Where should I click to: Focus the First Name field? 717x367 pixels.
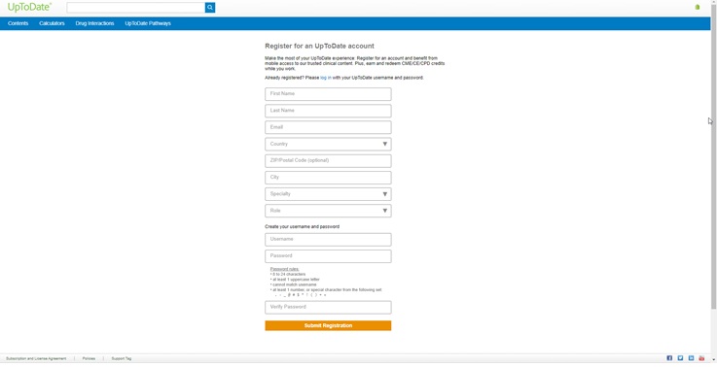[x=328, y=94]
